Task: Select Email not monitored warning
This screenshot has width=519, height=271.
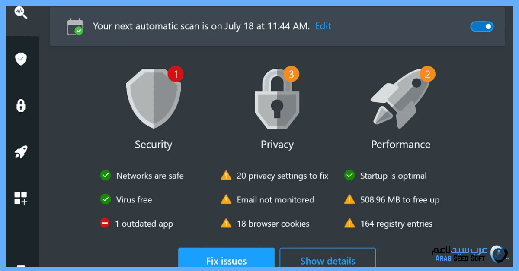Action: tap(275, 200)
